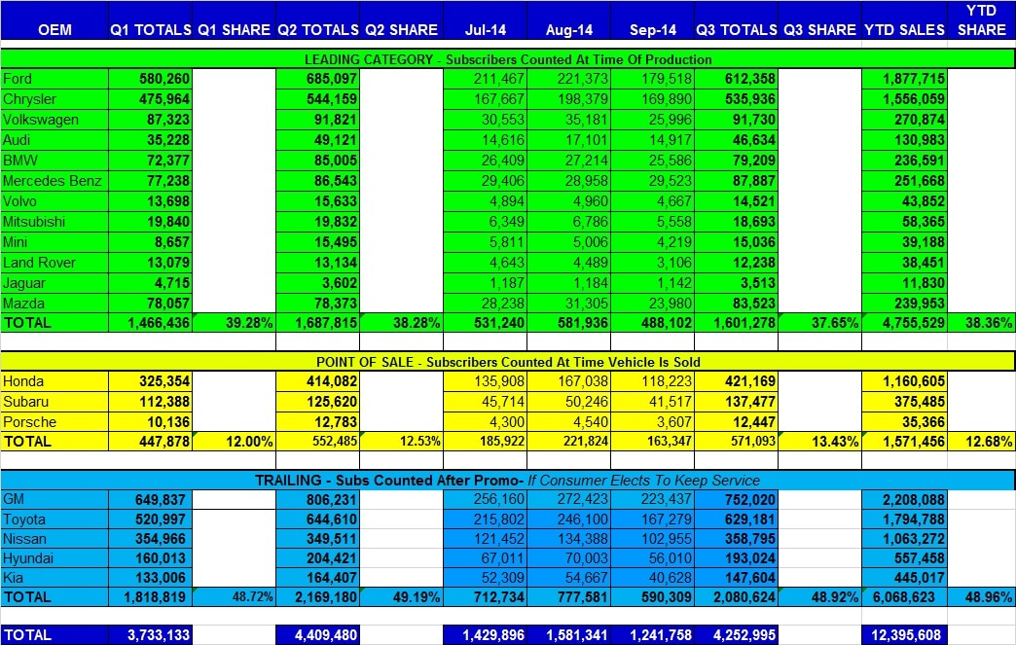Click Subaru's Q3 total 137,477
1016x645 pixels.
[736, 402]
